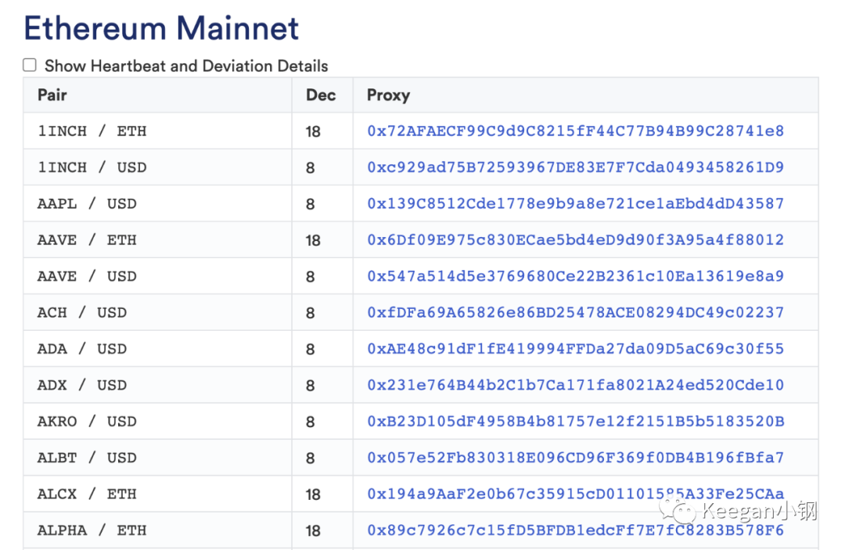845x550 pixels.
Task: Click the Dec value 8 for 1INCH / USD
Action: coord(311,167)
